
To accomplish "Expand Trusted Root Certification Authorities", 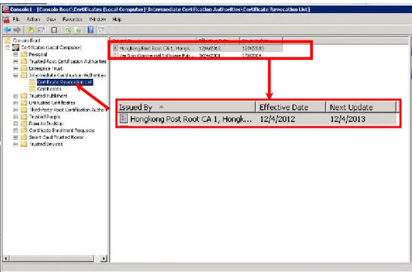I will [x=16, y=61].
